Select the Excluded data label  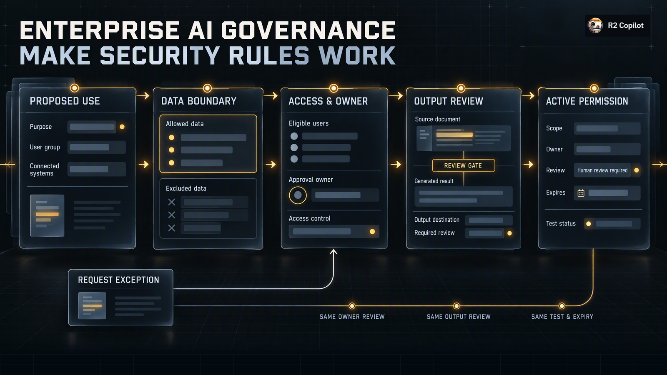(x=186, y=188)
